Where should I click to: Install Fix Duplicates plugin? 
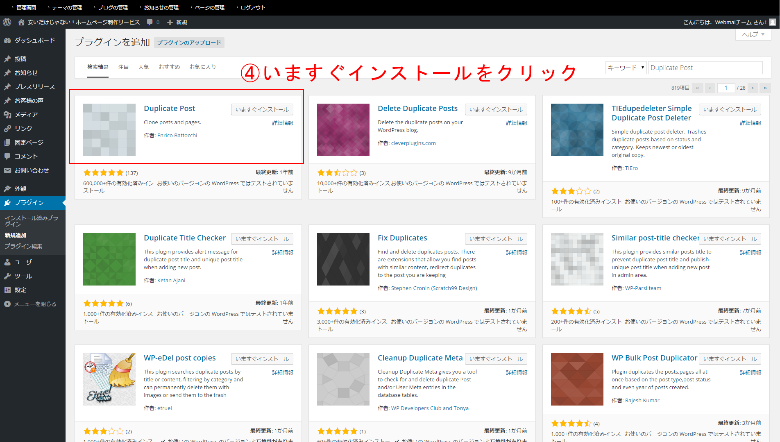(496, 239)
